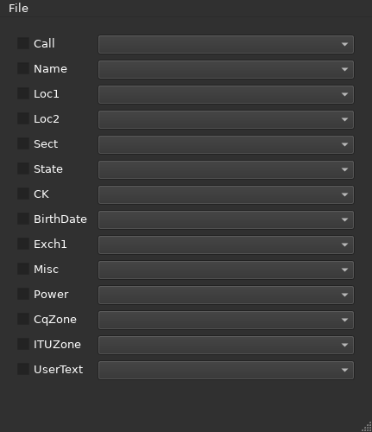
Task: Expand the Misc dropdown
Action: (226, 270)
